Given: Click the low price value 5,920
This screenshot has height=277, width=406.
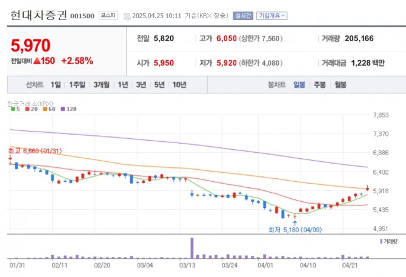Looking at the screenshot, I should (x=227, y=63).
